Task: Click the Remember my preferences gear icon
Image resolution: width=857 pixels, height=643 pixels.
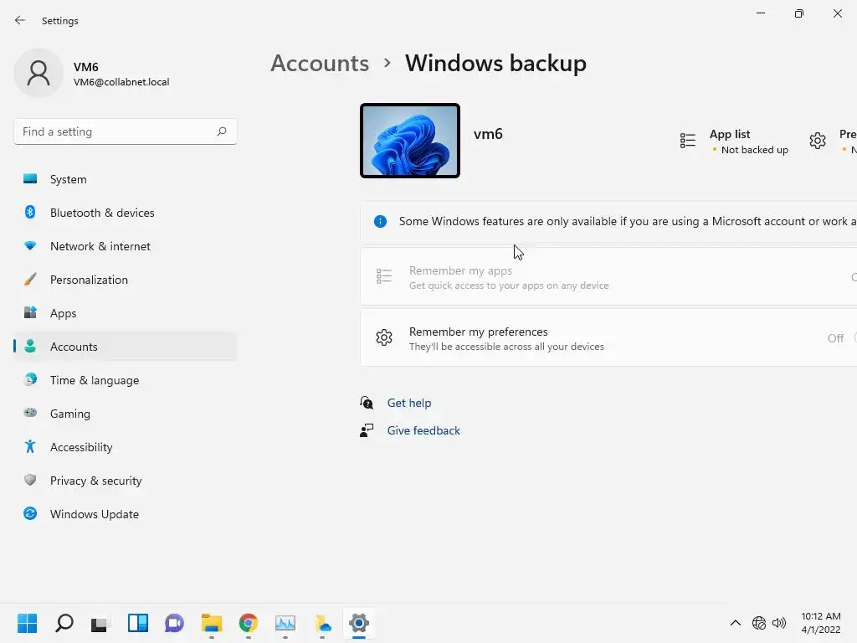Action: point(384,338)
